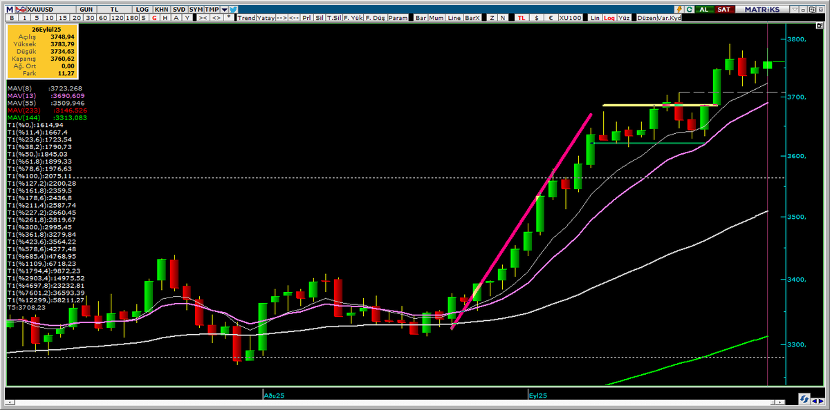This screenshot has width=830, height=410.
Task: Click the F. Yük button
Action: click(x=353, y=18)
